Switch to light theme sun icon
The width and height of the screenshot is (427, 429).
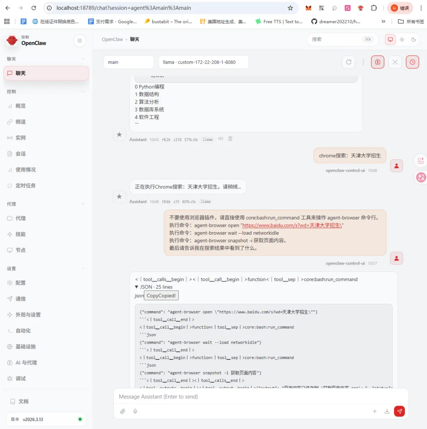[402, 40]
